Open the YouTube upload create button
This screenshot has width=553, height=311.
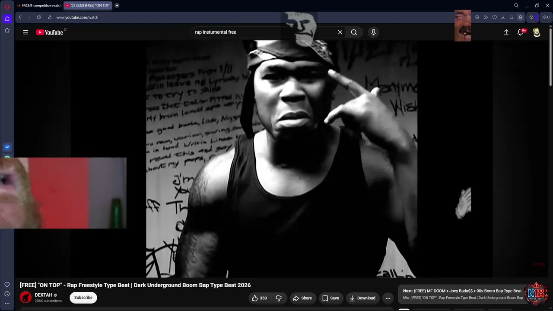tap(506, 32)
